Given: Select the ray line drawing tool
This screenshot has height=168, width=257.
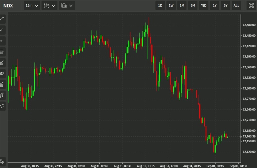Looking at the screenshot, I should (2, 30).
